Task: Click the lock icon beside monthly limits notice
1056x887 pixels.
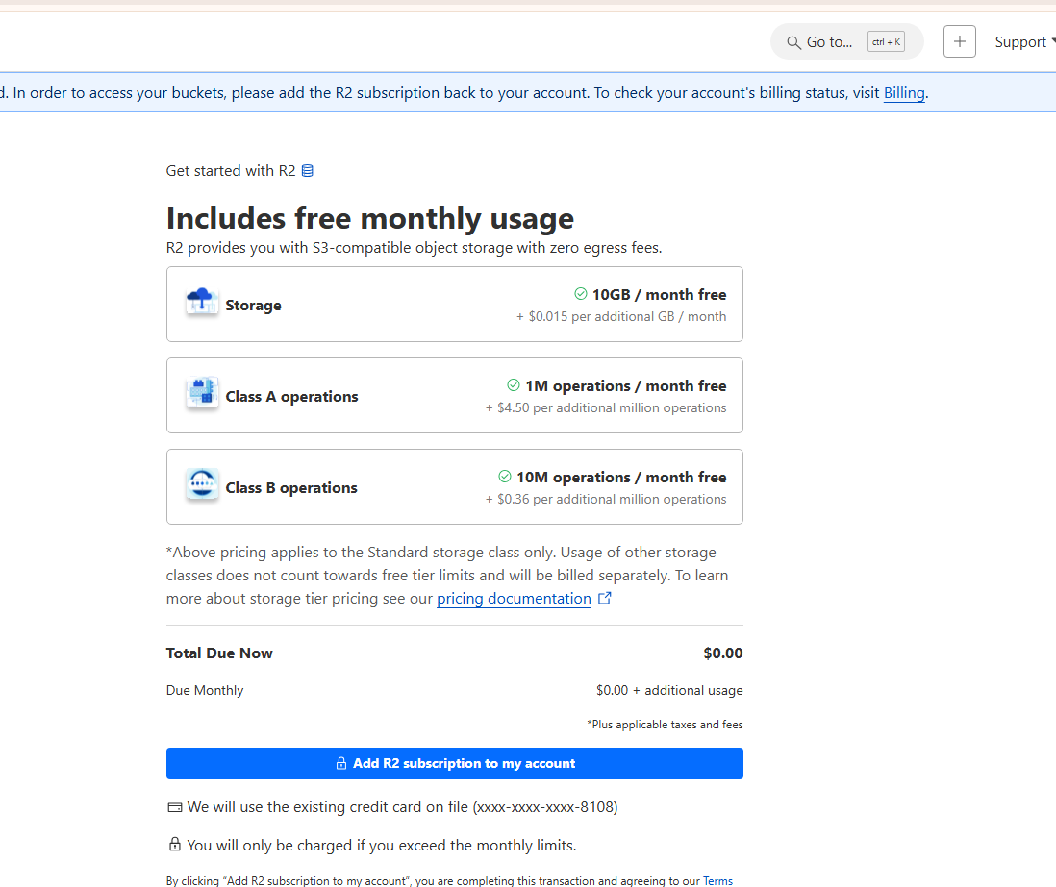Action: pyautogui.click(x=174, y=844)
